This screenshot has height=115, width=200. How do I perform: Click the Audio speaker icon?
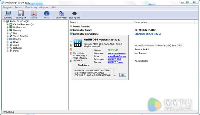(x=11, y=45)
